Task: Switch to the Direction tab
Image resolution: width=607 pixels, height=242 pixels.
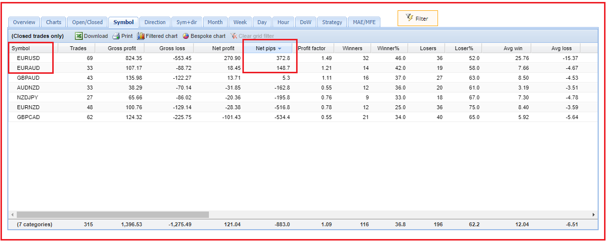Action: [x=155, y=22]
